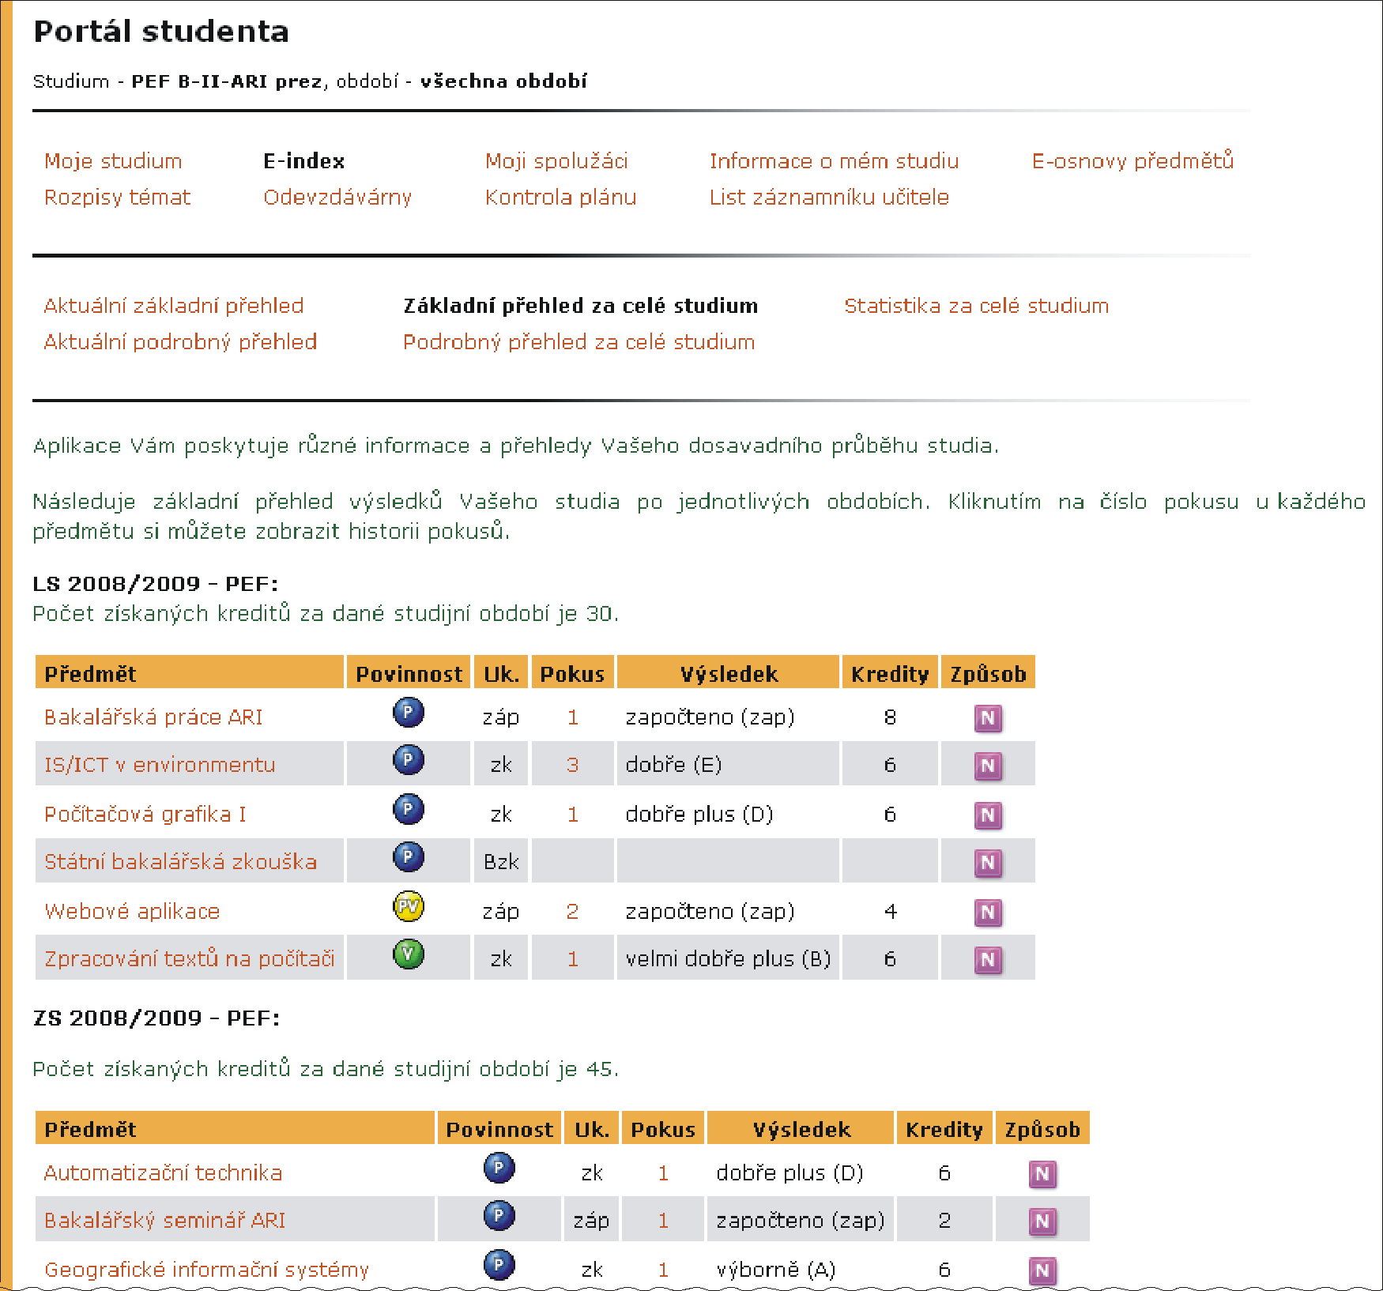This screenshot has width=1383, height=1291.
Task: Switch to Aktuální základní přehled
Action: tap(174, 306)
